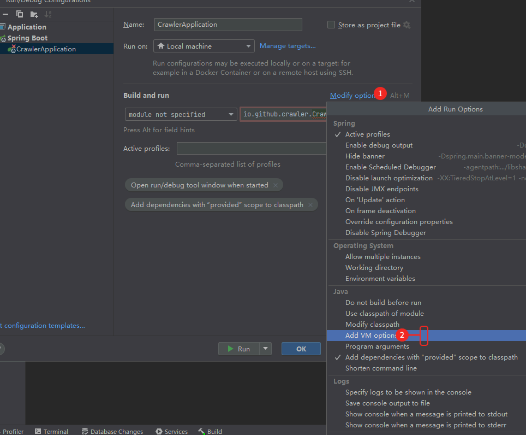Select Spring Boot node in tree
526x435 pixels.
(x=27, y=38)
